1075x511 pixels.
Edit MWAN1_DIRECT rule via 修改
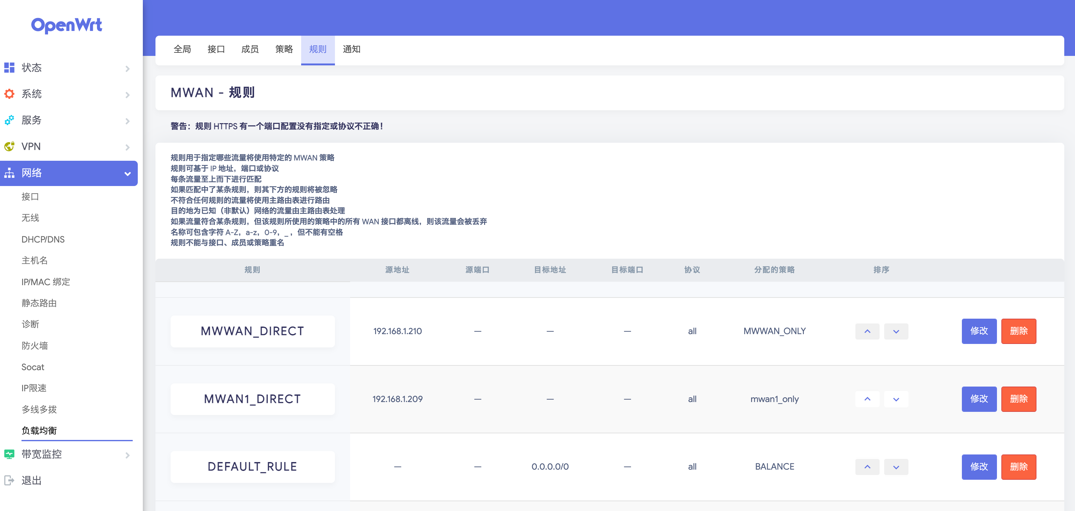(980, 399)
